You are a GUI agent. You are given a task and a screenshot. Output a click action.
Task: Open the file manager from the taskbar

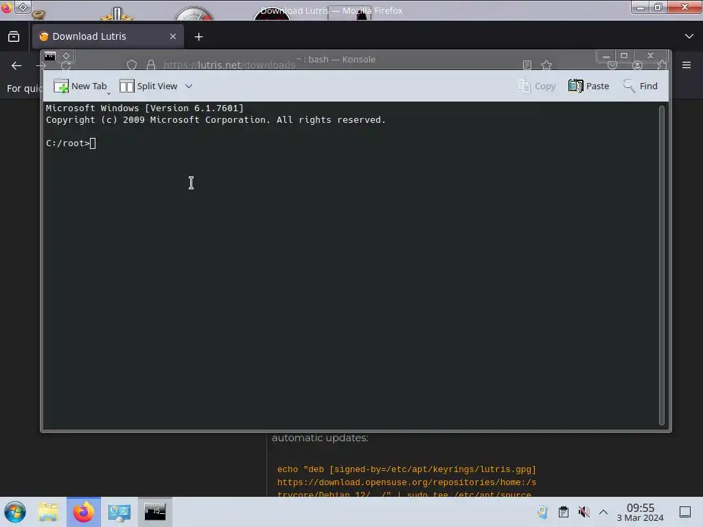pyautogui.click(x=48, y=512)
